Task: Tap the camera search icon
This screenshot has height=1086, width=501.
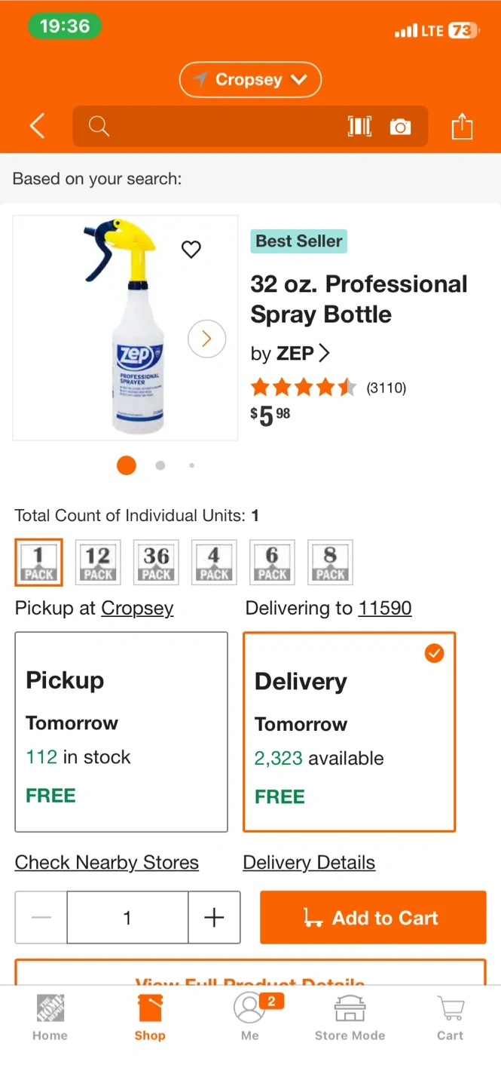Action: (401, 126)
